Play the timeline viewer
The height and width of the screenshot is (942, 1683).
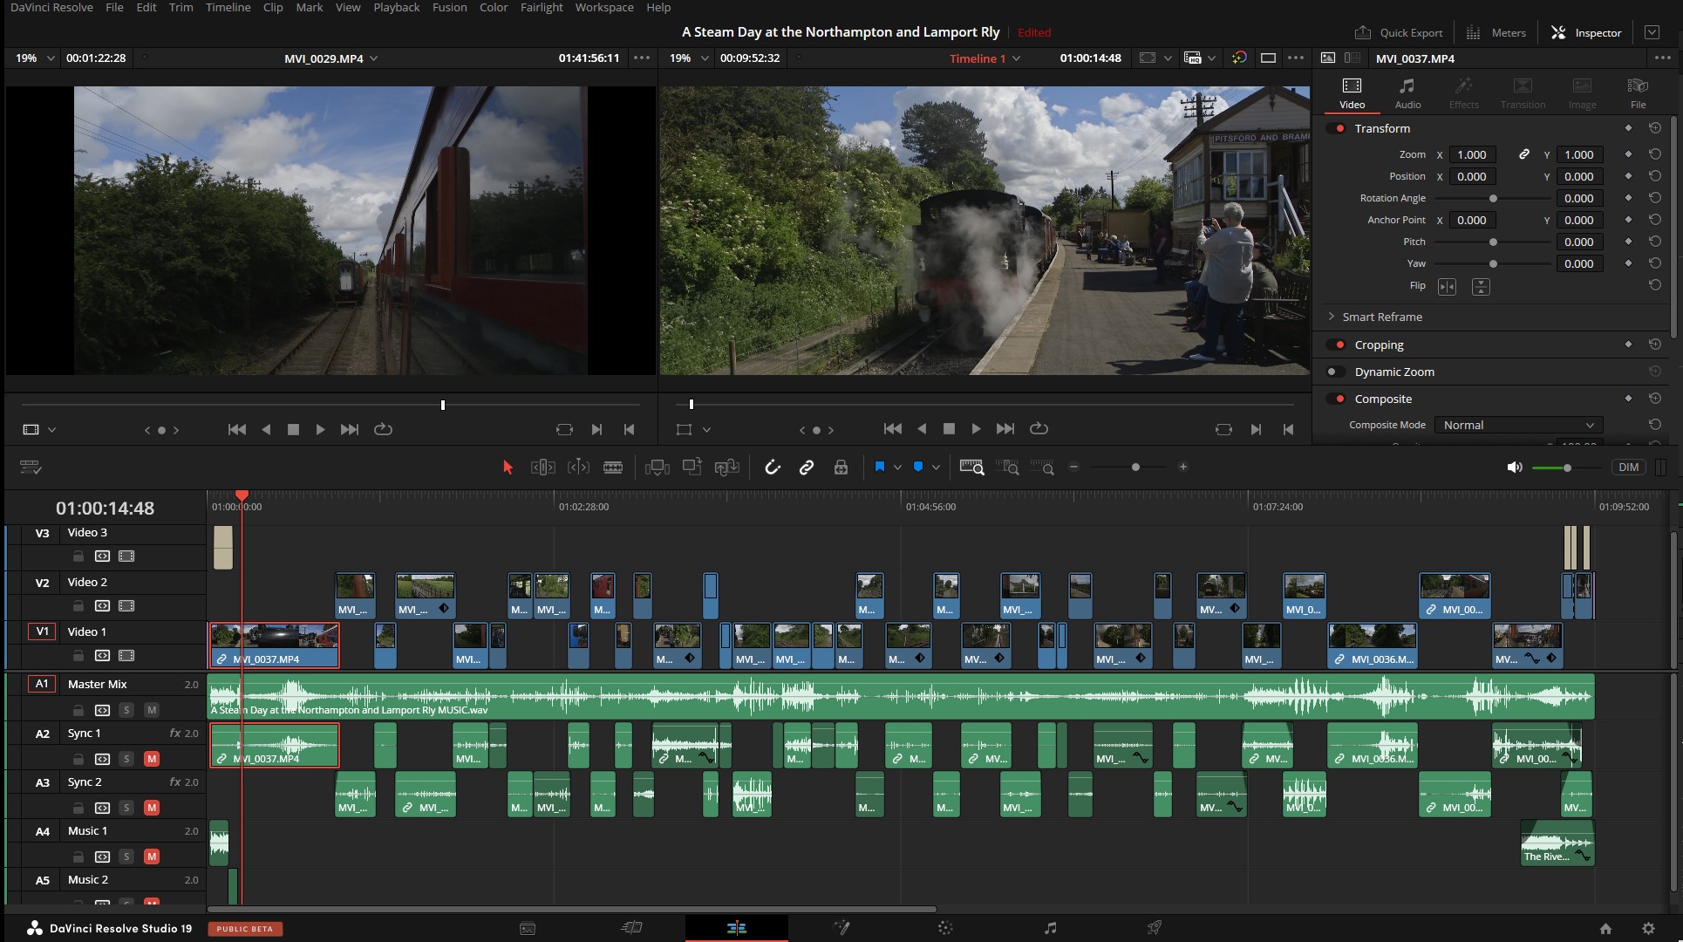point(976,429)
